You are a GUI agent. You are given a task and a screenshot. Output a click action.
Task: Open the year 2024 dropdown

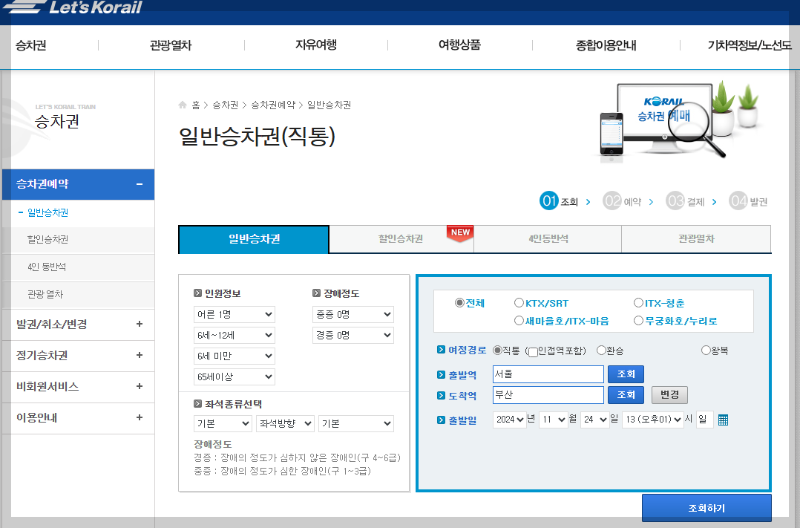pyautogui.click(x=510, y=420)
